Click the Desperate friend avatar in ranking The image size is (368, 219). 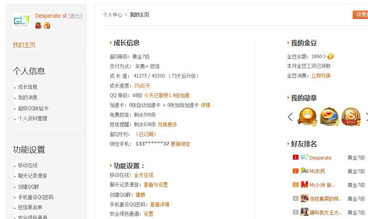pyautogui.click(x=305, y=157)
